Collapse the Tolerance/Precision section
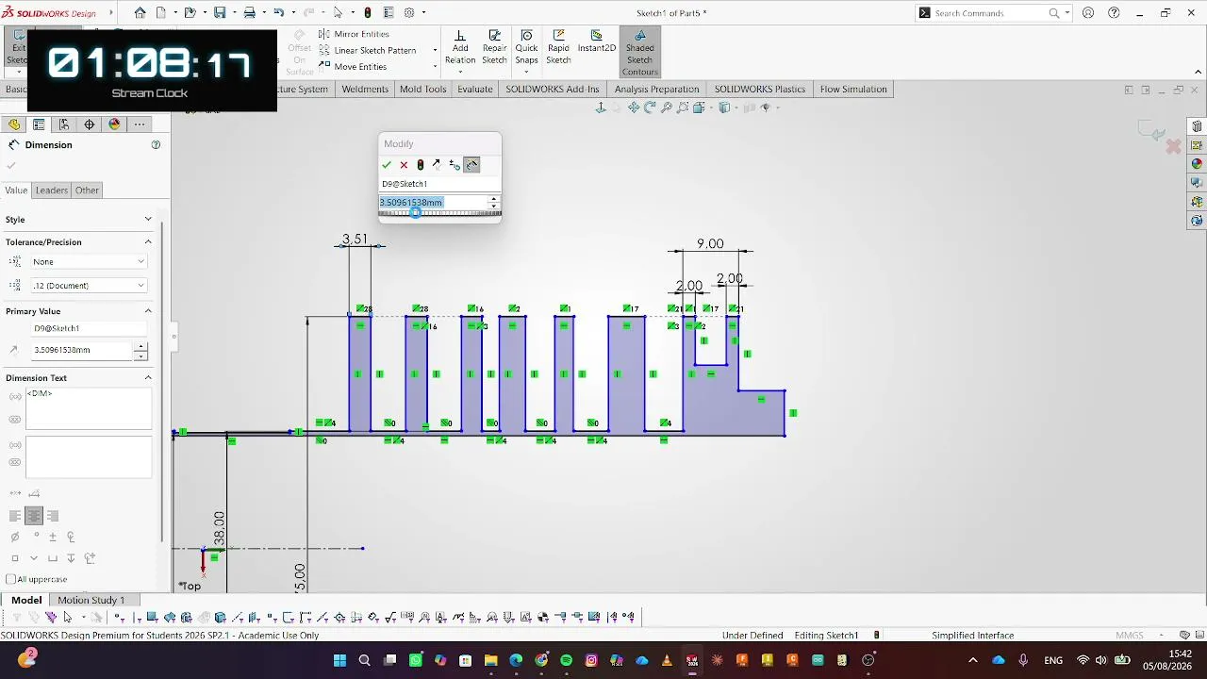 coord(148,242)
